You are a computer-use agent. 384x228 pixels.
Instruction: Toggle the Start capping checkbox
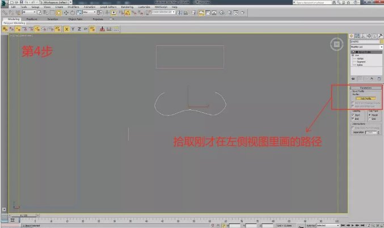(353, 115)
